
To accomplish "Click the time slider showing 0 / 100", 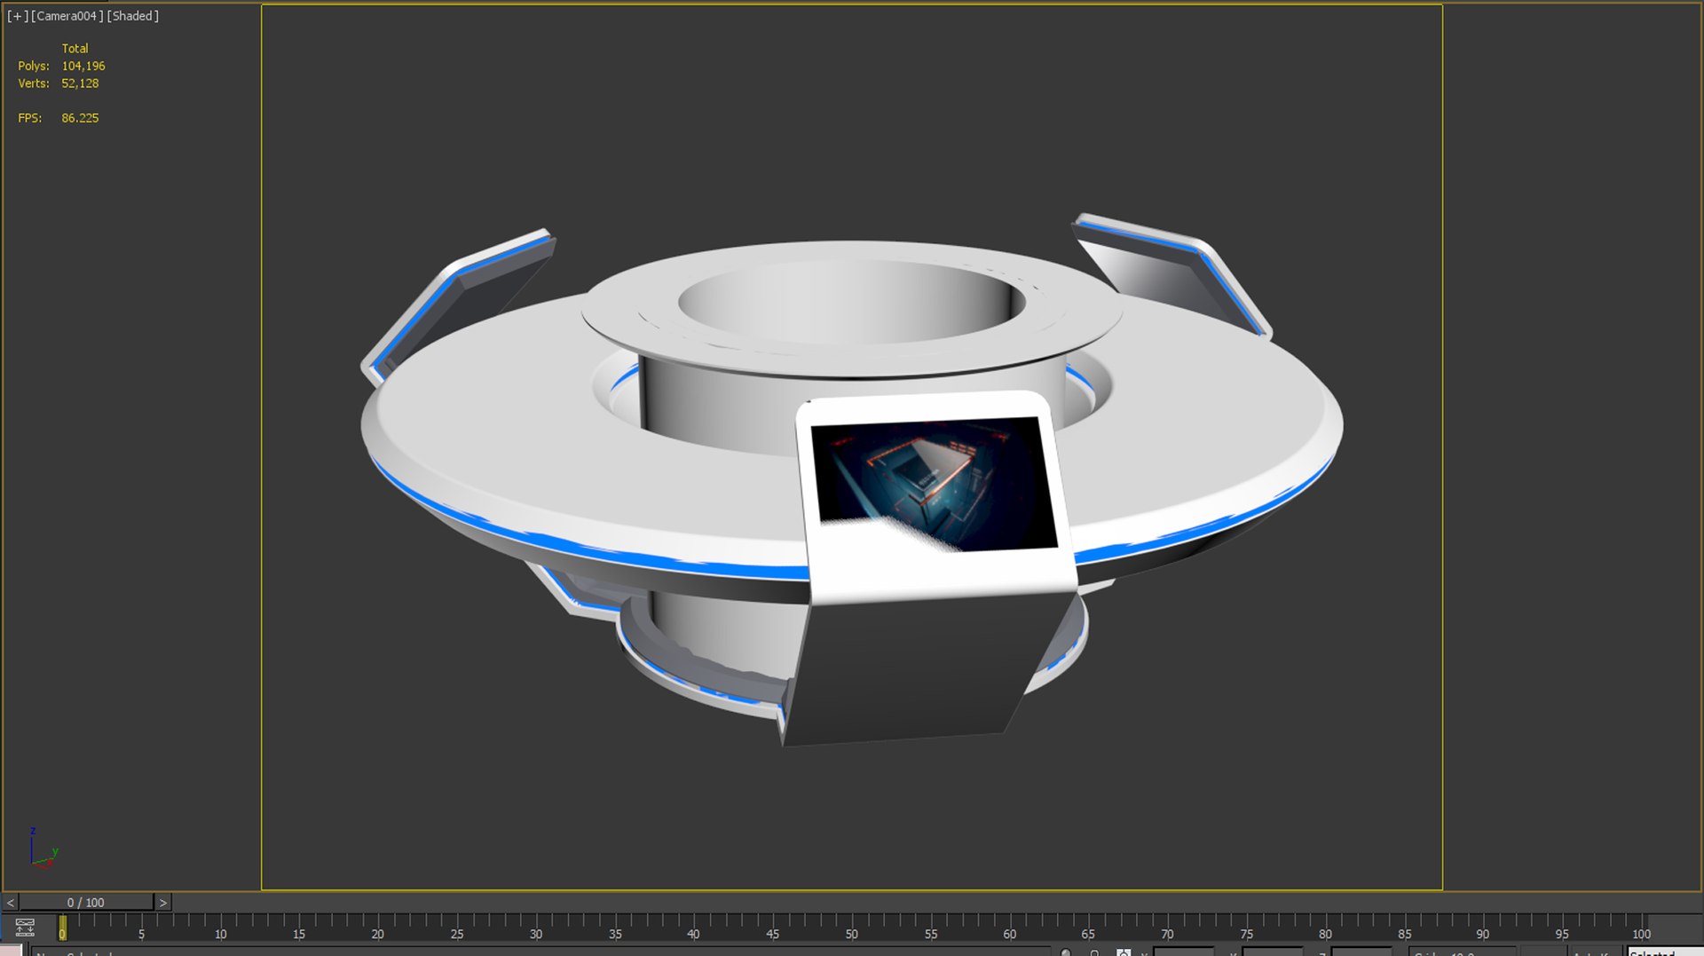I will (x=86, y=903).
